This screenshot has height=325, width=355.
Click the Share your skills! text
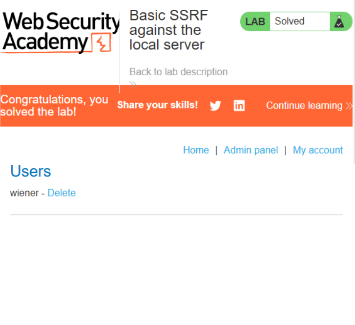click(x=157, y=105)
